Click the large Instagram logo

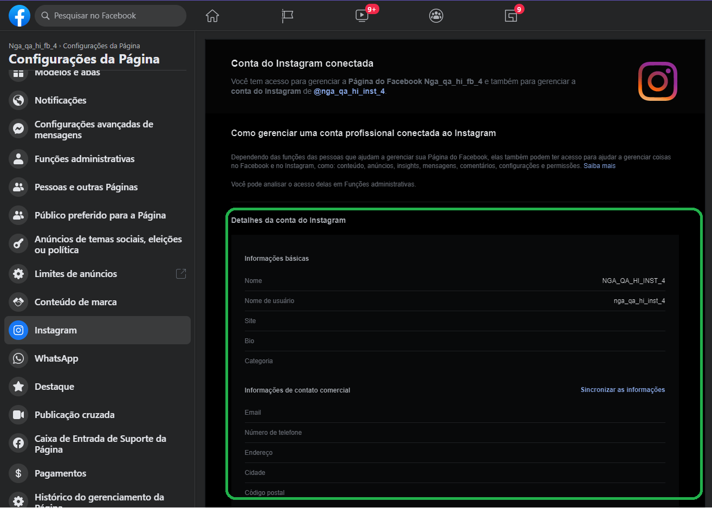point(658,81)
